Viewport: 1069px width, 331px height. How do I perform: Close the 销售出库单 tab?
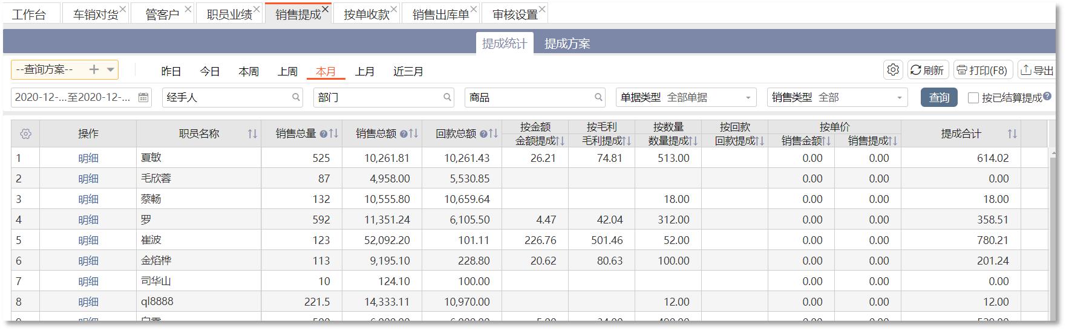[474, 9]
